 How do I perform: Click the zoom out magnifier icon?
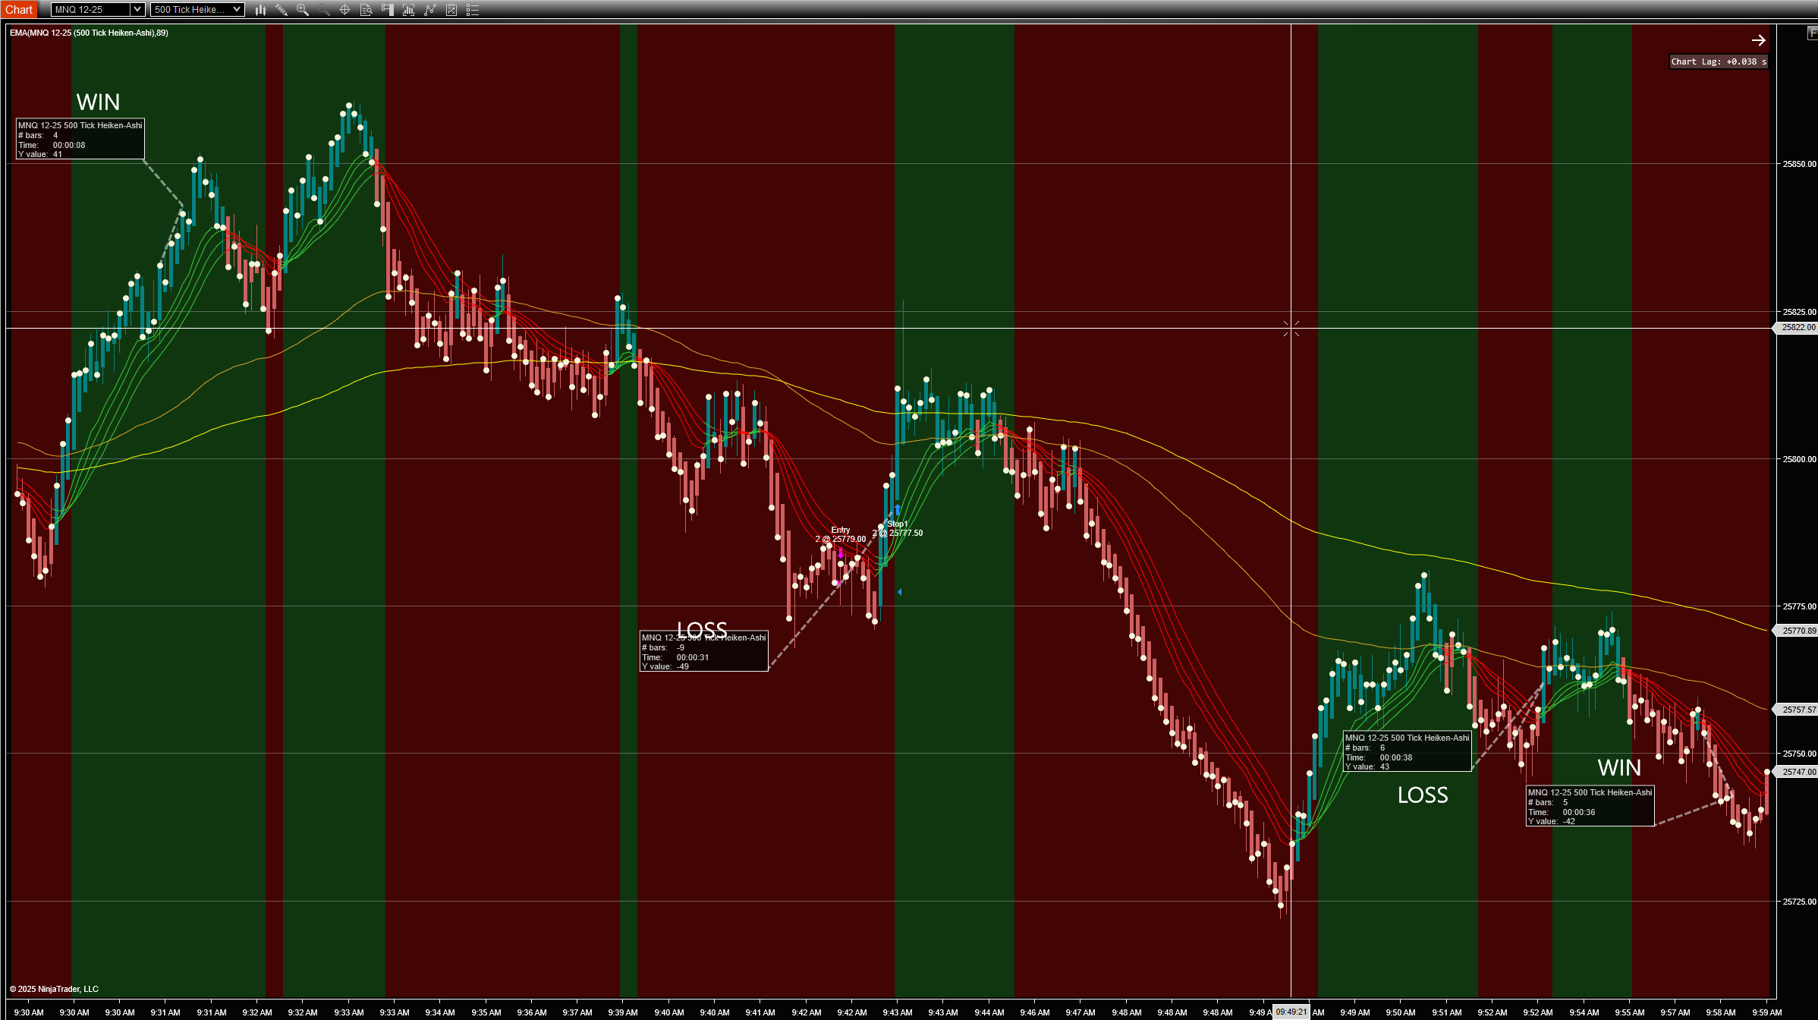pos(324,10)
